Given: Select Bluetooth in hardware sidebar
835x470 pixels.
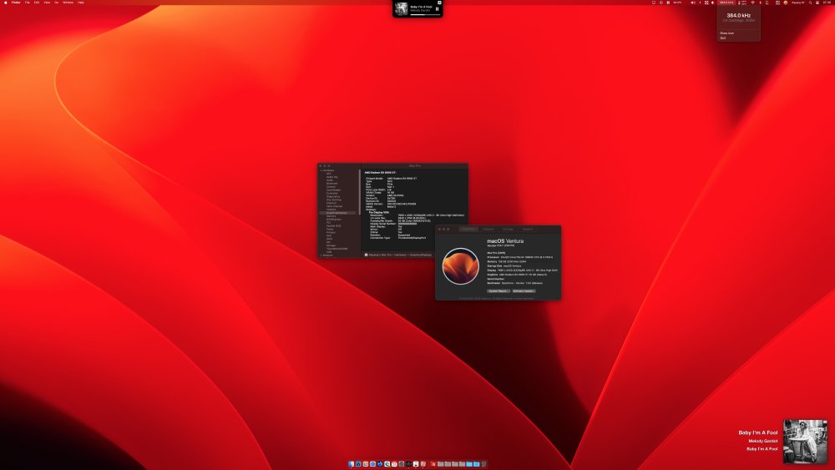Looking at the screenshot, I should pyautogui.click(x=331, y=184).
